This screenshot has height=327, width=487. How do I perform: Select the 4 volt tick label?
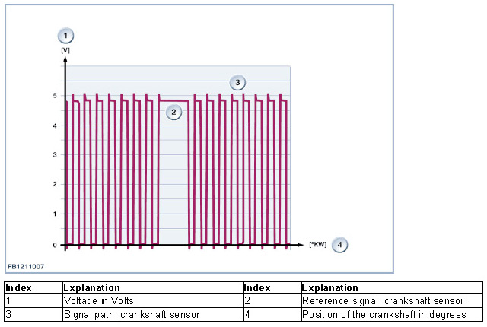click(54, 125)
